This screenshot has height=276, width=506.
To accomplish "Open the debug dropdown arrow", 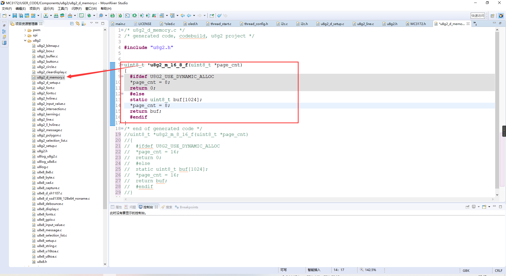I will [x=94, y=16].
